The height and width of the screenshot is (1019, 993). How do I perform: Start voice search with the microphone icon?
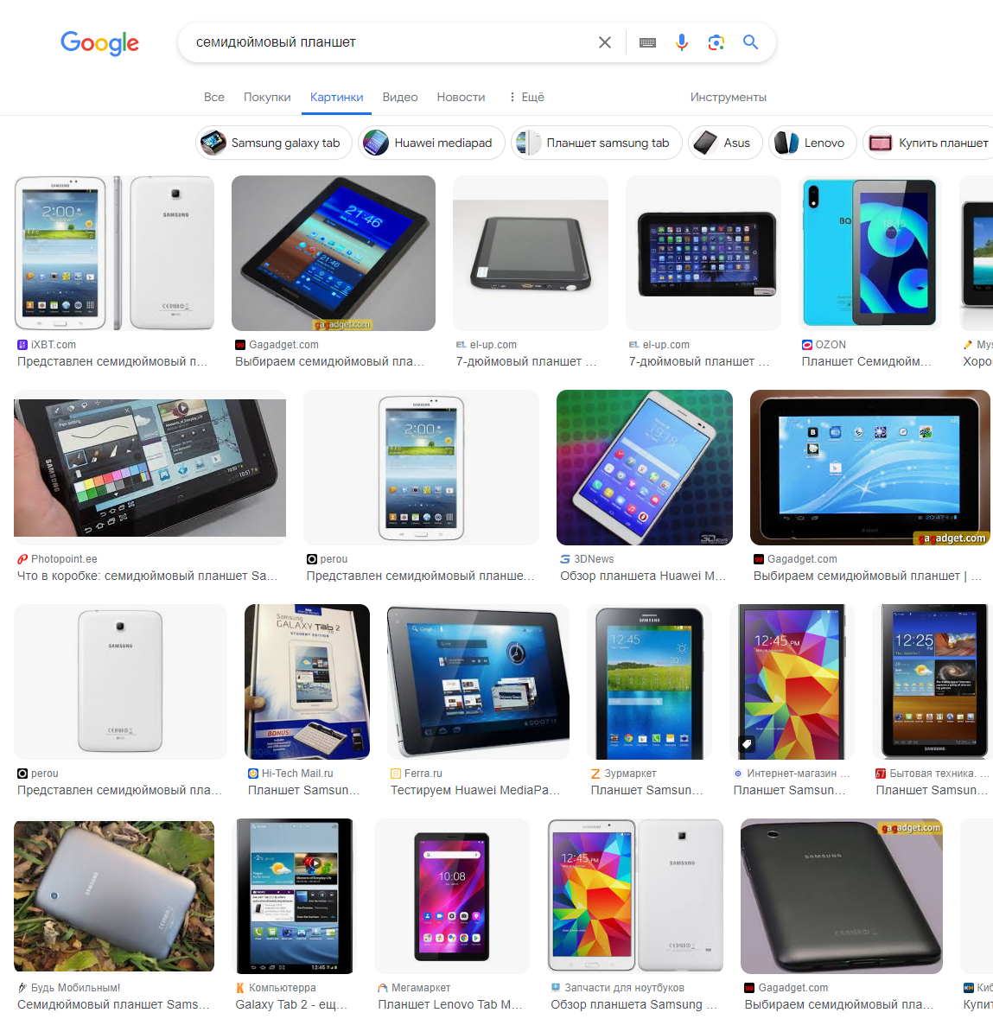681,42
